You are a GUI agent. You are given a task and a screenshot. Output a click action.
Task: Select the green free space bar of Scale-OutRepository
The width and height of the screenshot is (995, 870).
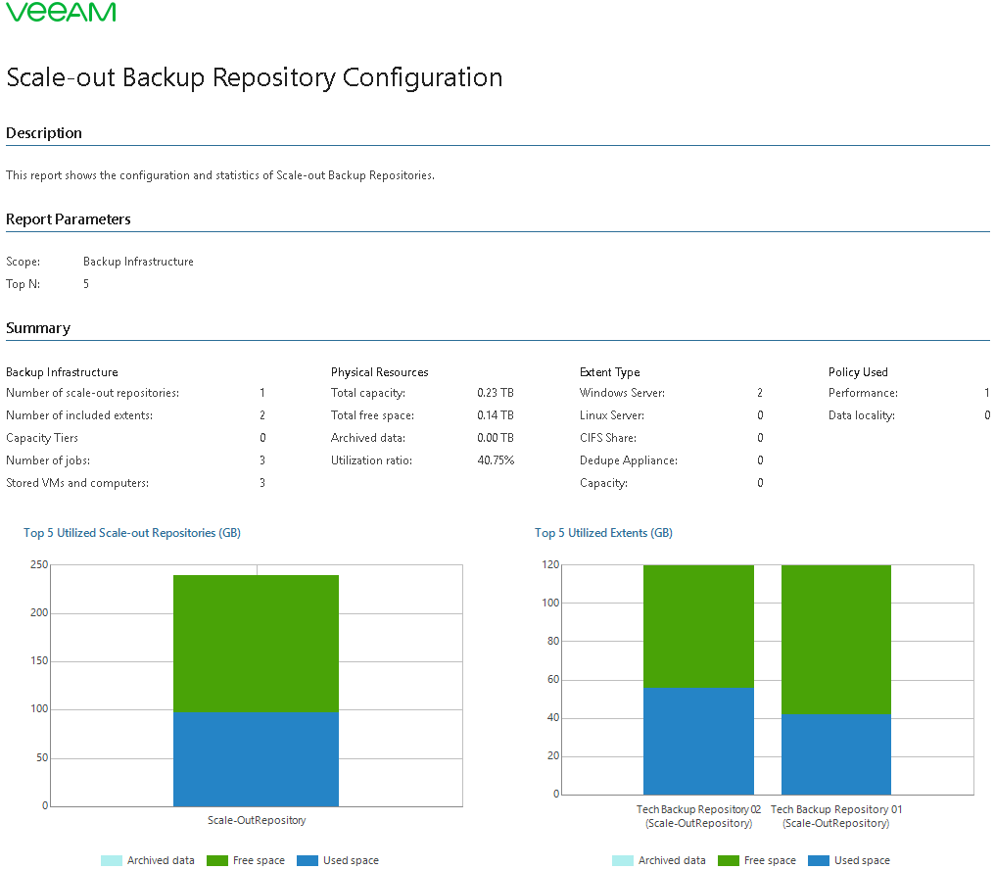(x=256, y=644)
